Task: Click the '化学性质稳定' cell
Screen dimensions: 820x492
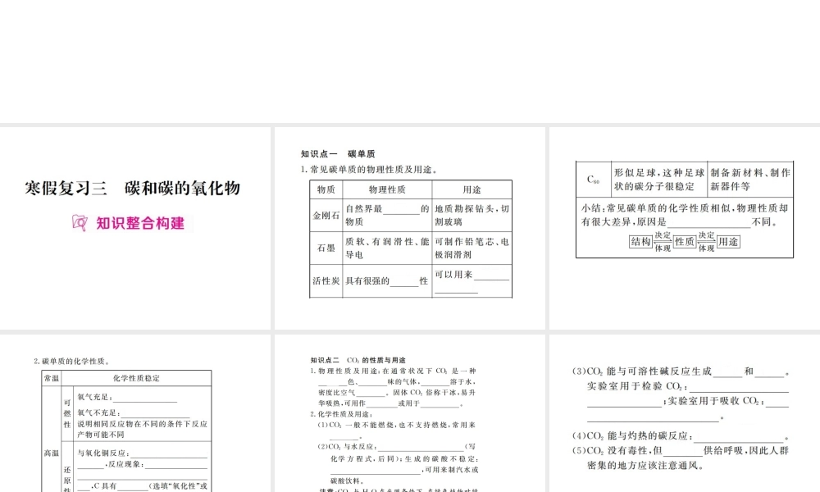Action: point(136,378)
